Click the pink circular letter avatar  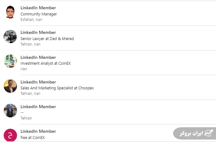click(x=10, y=136)
